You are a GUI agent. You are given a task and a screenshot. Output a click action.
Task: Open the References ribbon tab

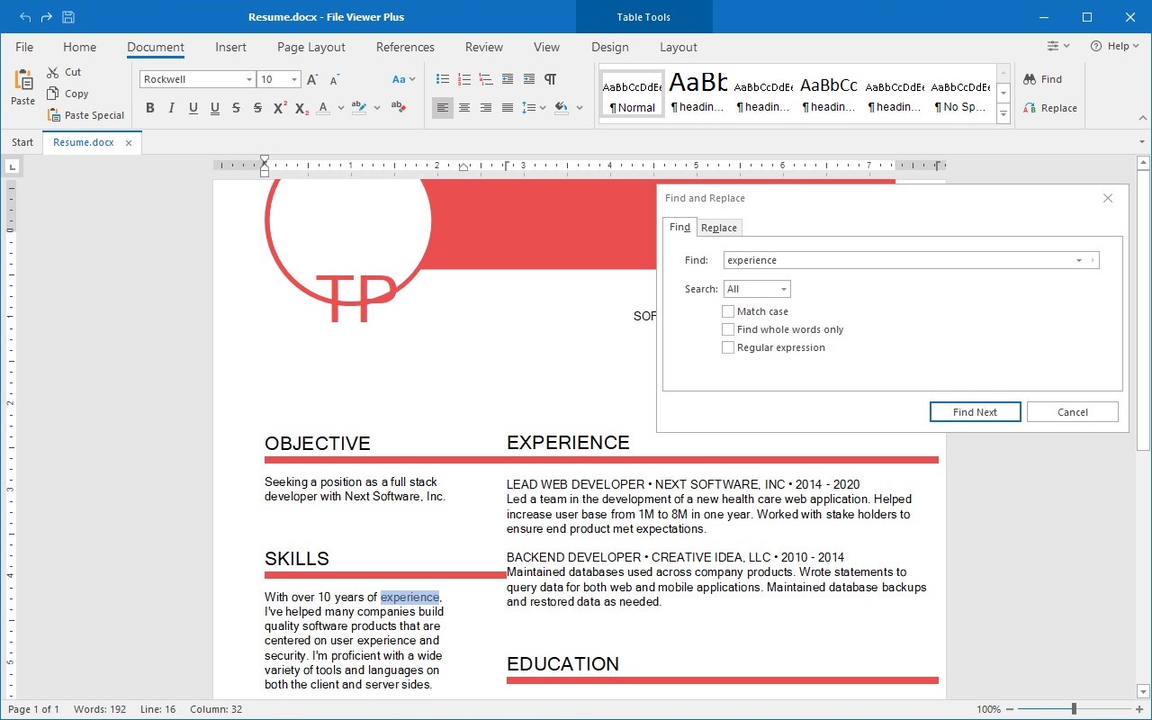click(405, 47)
